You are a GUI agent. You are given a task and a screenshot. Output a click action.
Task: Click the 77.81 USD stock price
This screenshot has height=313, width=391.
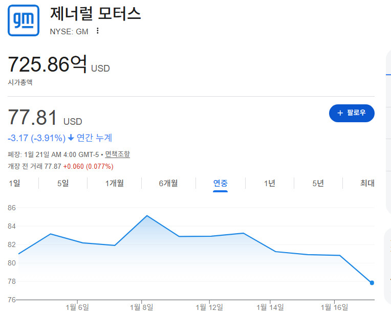click(45, 118)
